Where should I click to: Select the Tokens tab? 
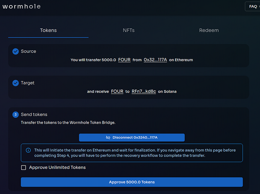(x=48, y=30)
